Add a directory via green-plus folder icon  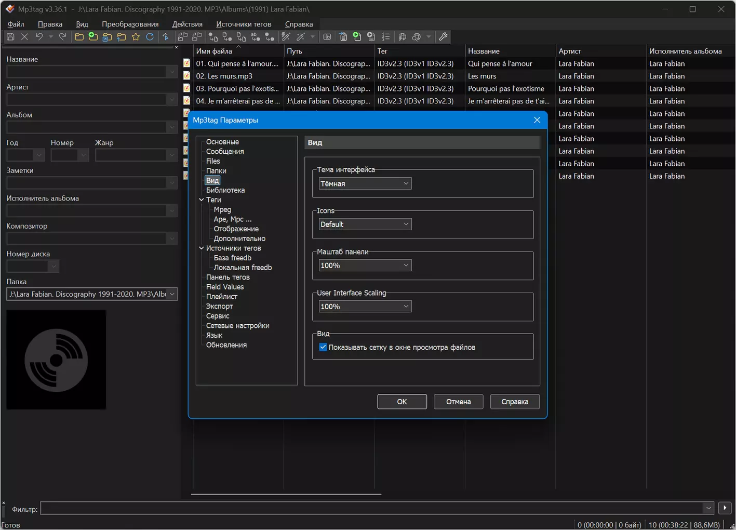coord(93,37)
